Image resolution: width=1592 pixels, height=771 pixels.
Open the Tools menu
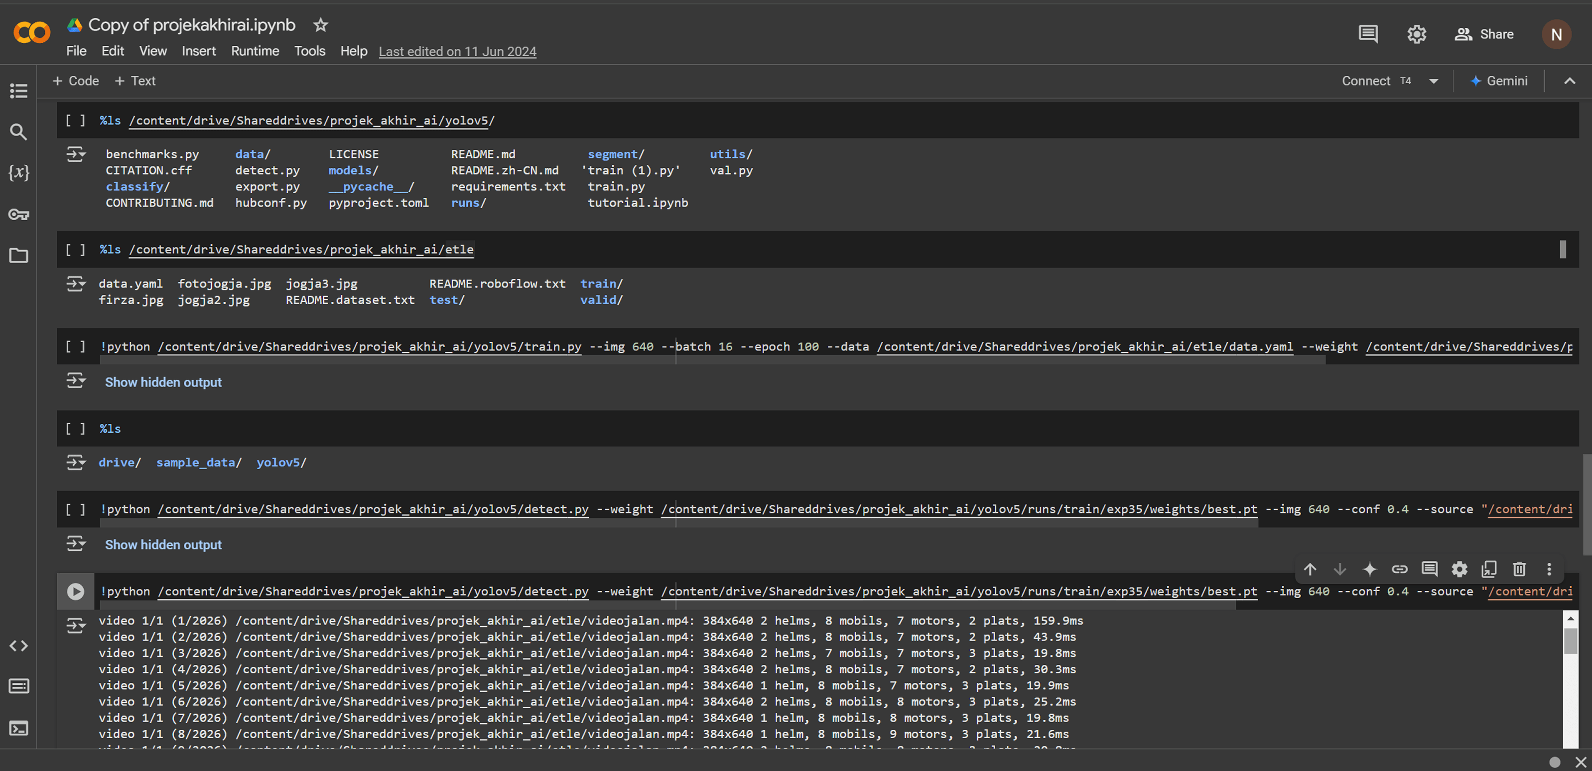(310, 51)
